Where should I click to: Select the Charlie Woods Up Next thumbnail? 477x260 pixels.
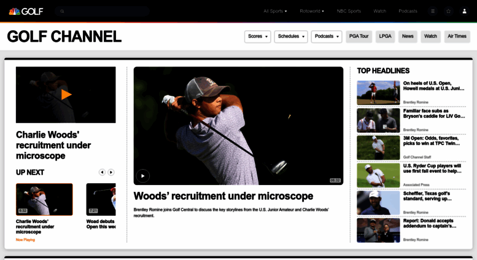tap(44, 199)
